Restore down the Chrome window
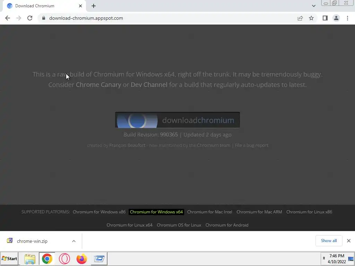The height and width of the screenshot is (266, 355). tap(334, 3)
